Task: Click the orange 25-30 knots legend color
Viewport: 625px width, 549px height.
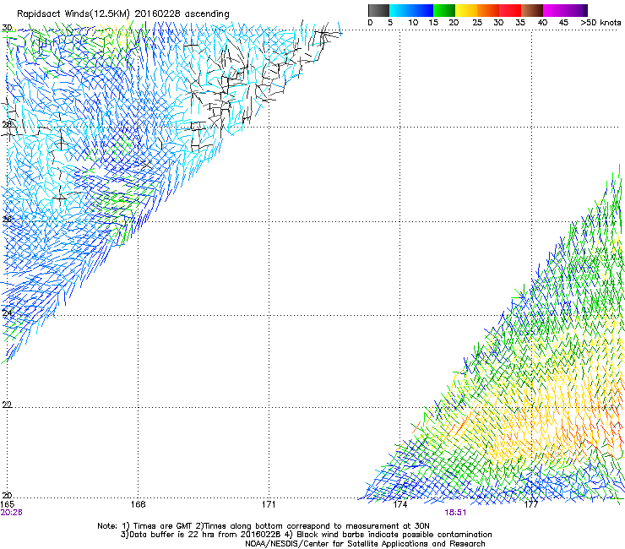Action: point(488,10)
